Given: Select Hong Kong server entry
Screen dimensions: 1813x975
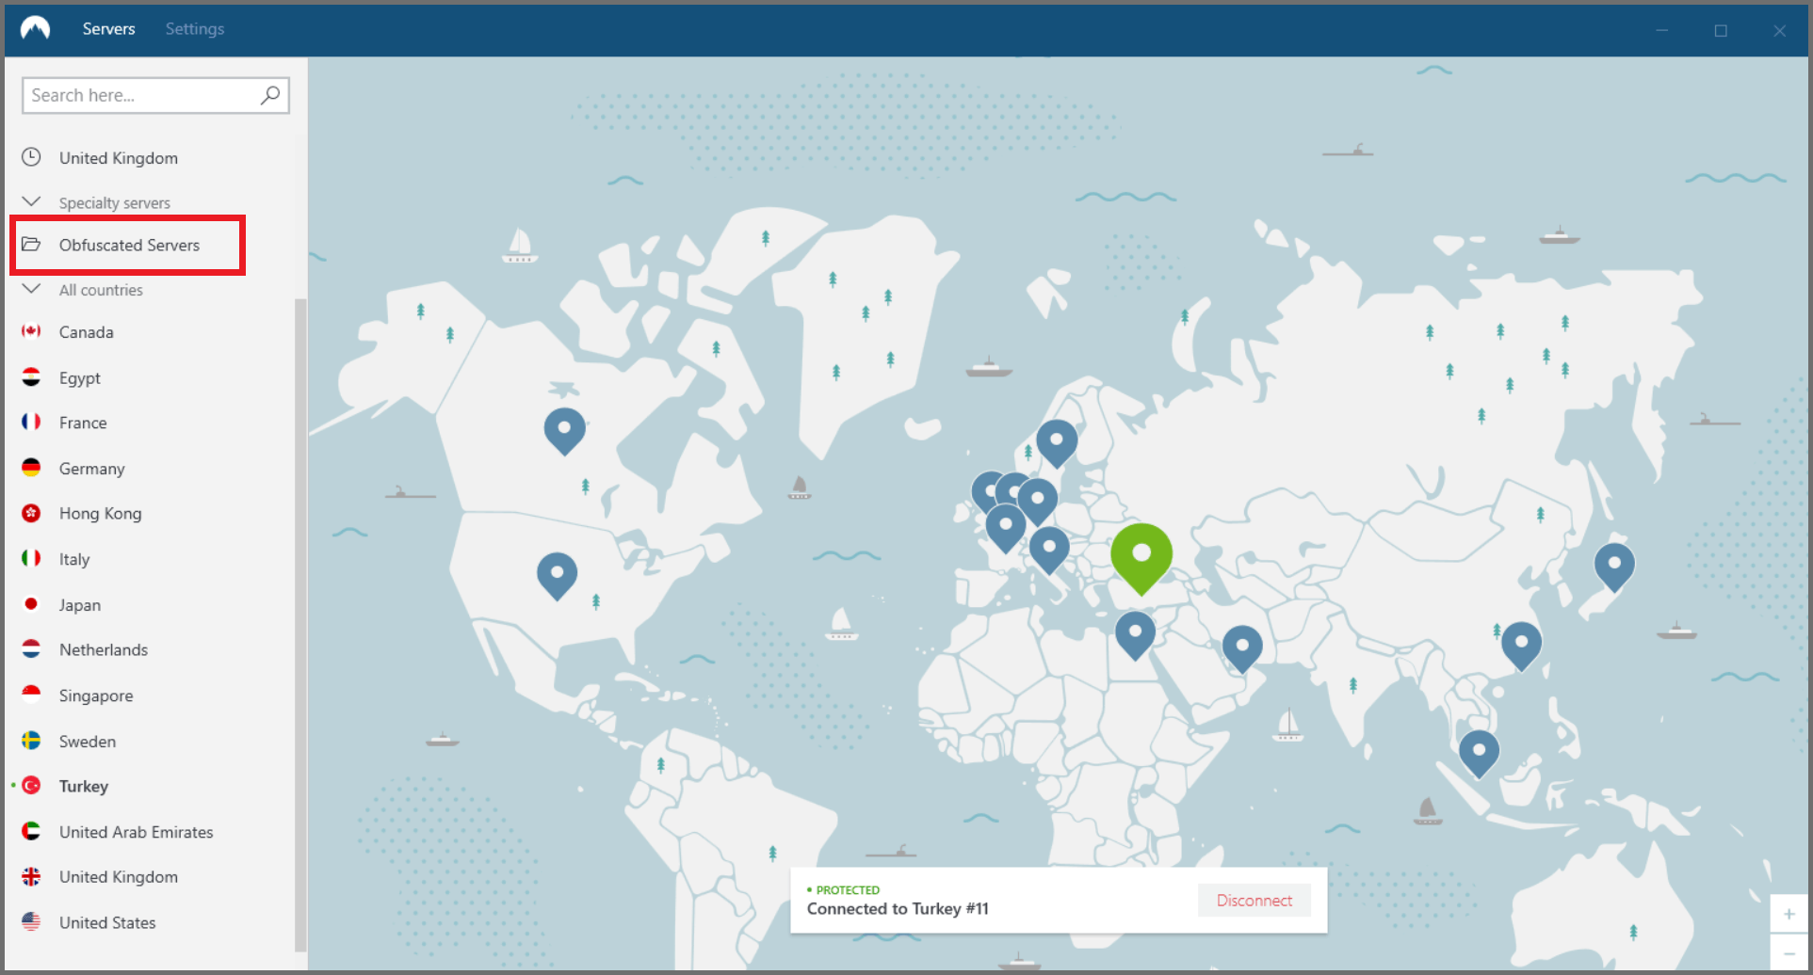Looking at the screenshot, I should (100, 514).
